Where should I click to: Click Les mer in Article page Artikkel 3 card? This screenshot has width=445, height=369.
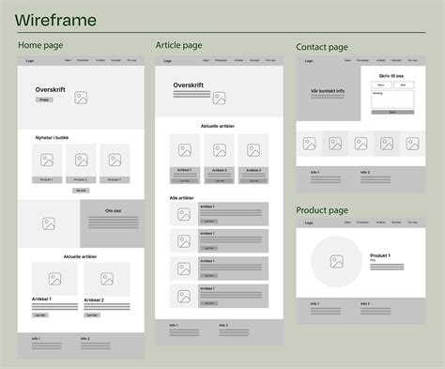coord(253,181)
